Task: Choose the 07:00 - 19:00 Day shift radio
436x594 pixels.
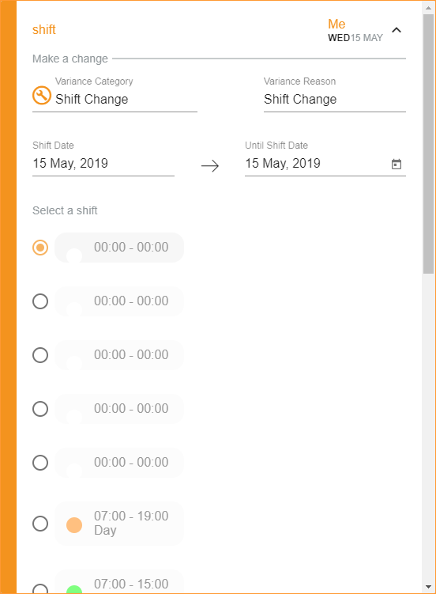Action: point(40,524)
